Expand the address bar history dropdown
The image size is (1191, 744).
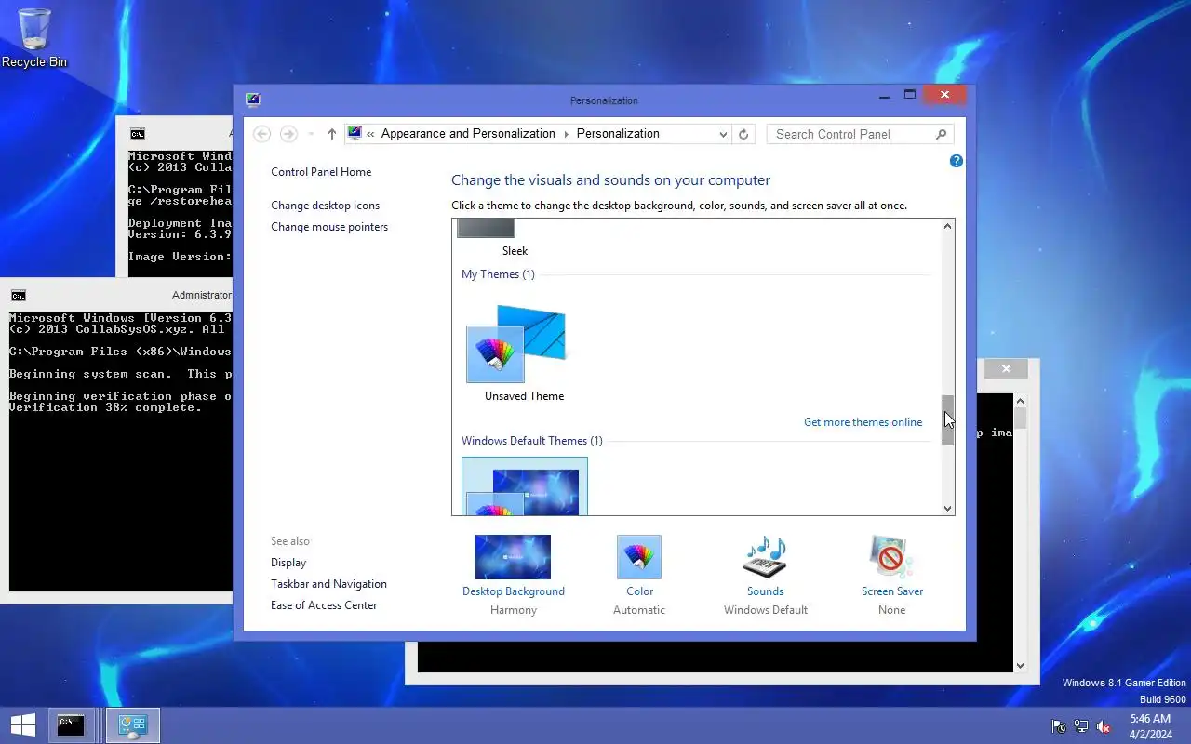coord(723,134)
